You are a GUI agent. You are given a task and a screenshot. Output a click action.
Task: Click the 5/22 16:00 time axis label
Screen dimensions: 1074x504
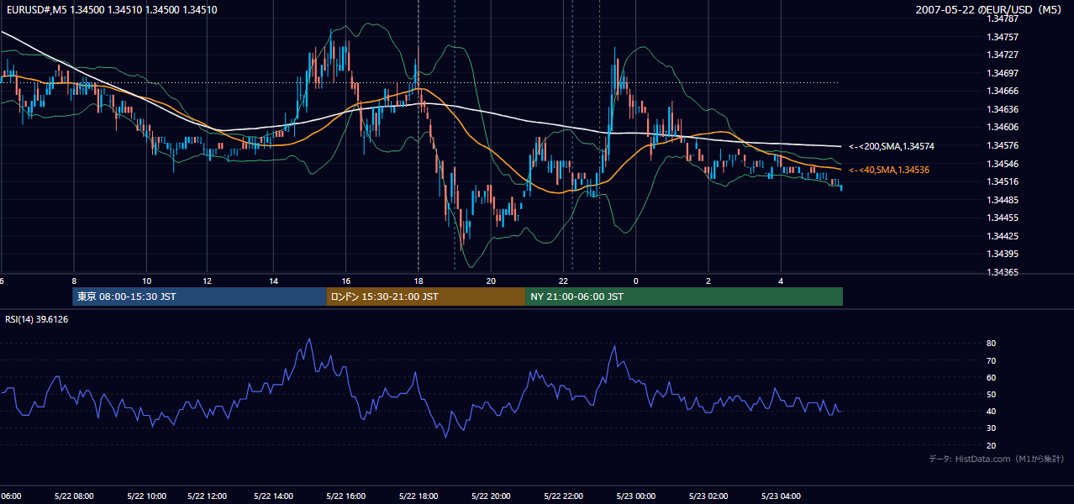[x=345, y=496]
